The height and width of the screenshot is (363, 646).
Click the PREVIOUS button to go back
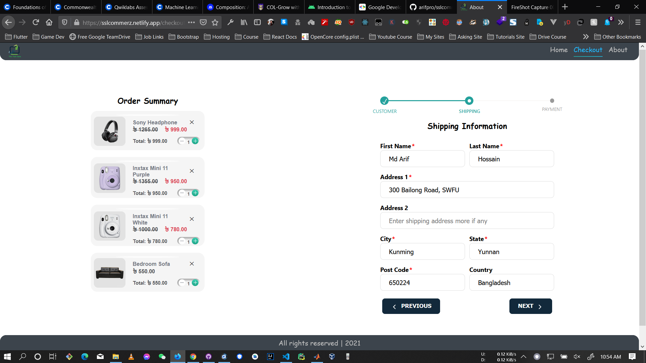point(411,306)
